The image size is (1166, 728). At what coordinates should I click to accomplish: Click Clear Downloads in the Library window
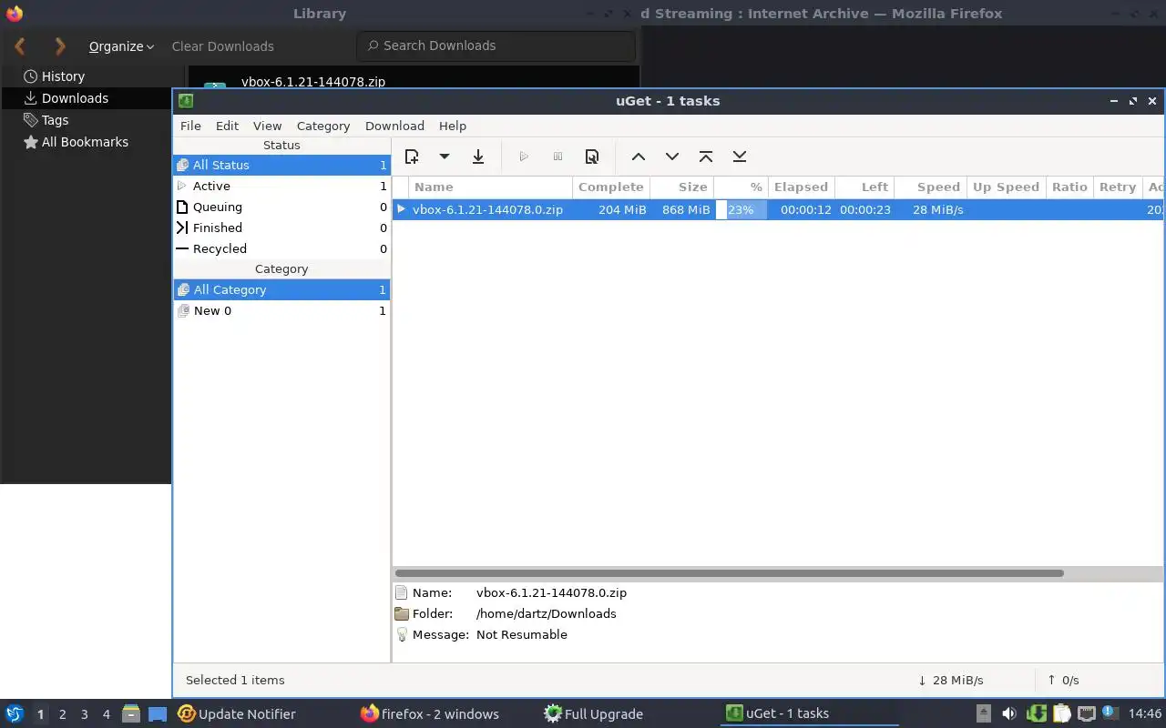click(222, 45)
